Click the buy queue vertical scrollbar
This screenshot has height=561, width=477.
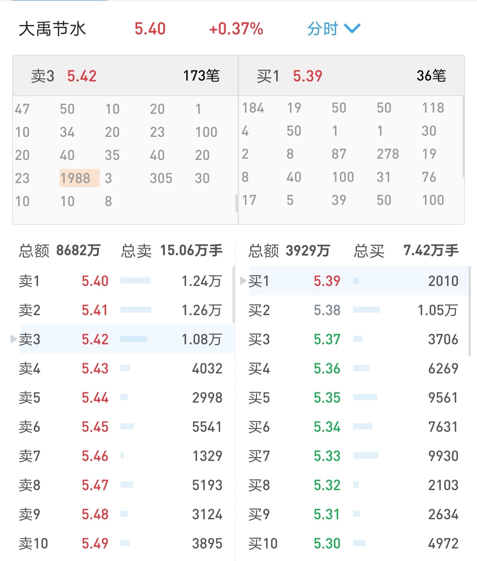[x=463, y=137]
